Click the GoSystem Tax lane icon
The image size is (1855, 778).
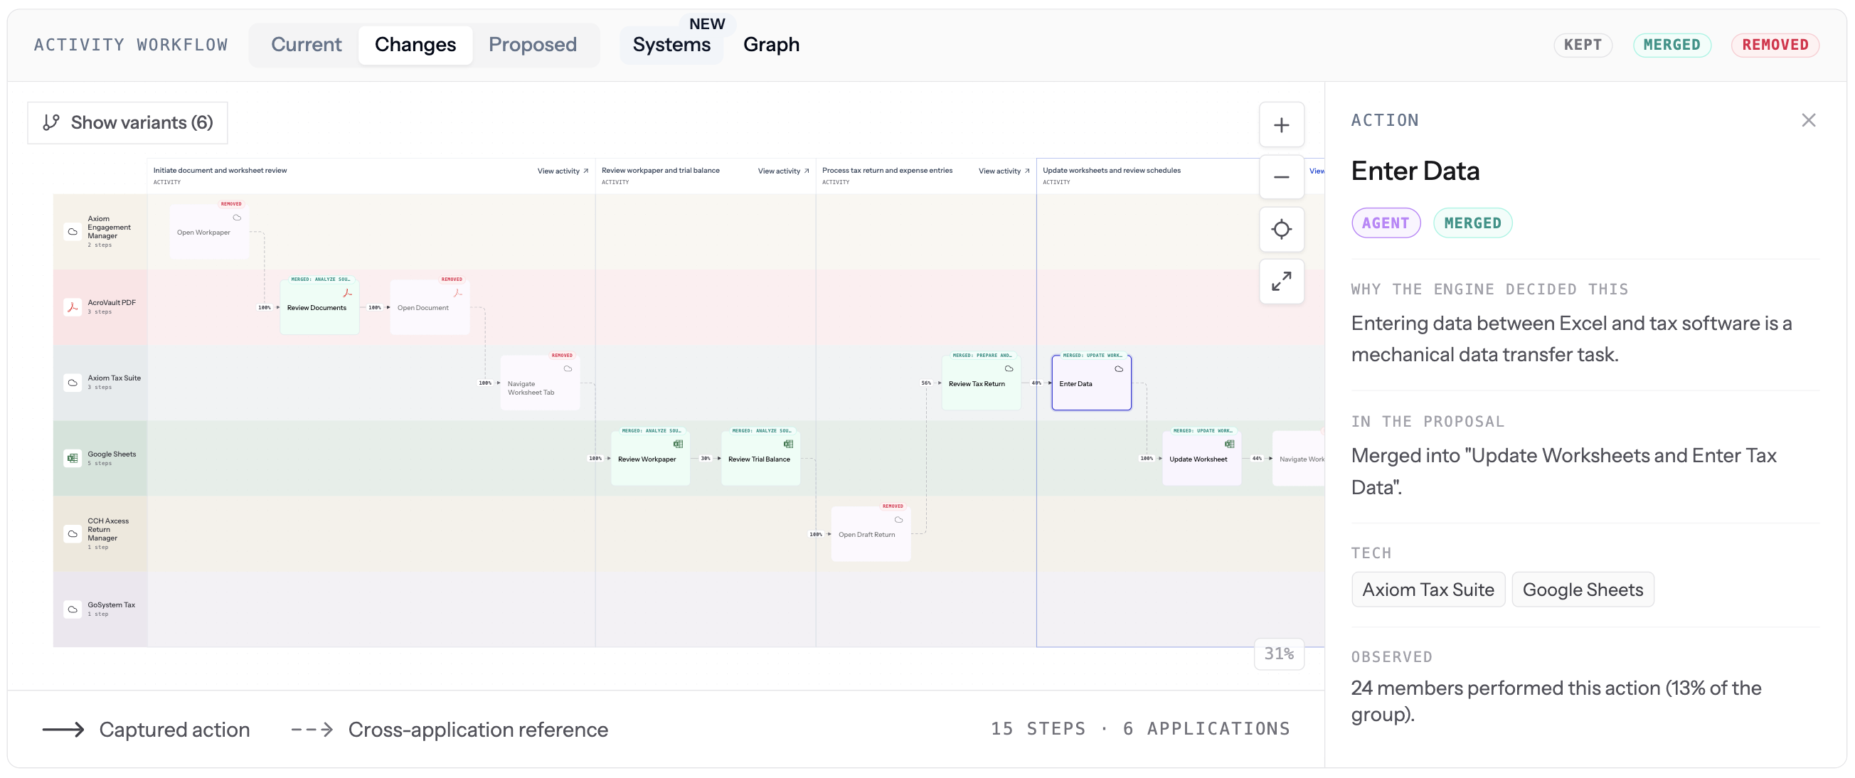tap(73, 609)
